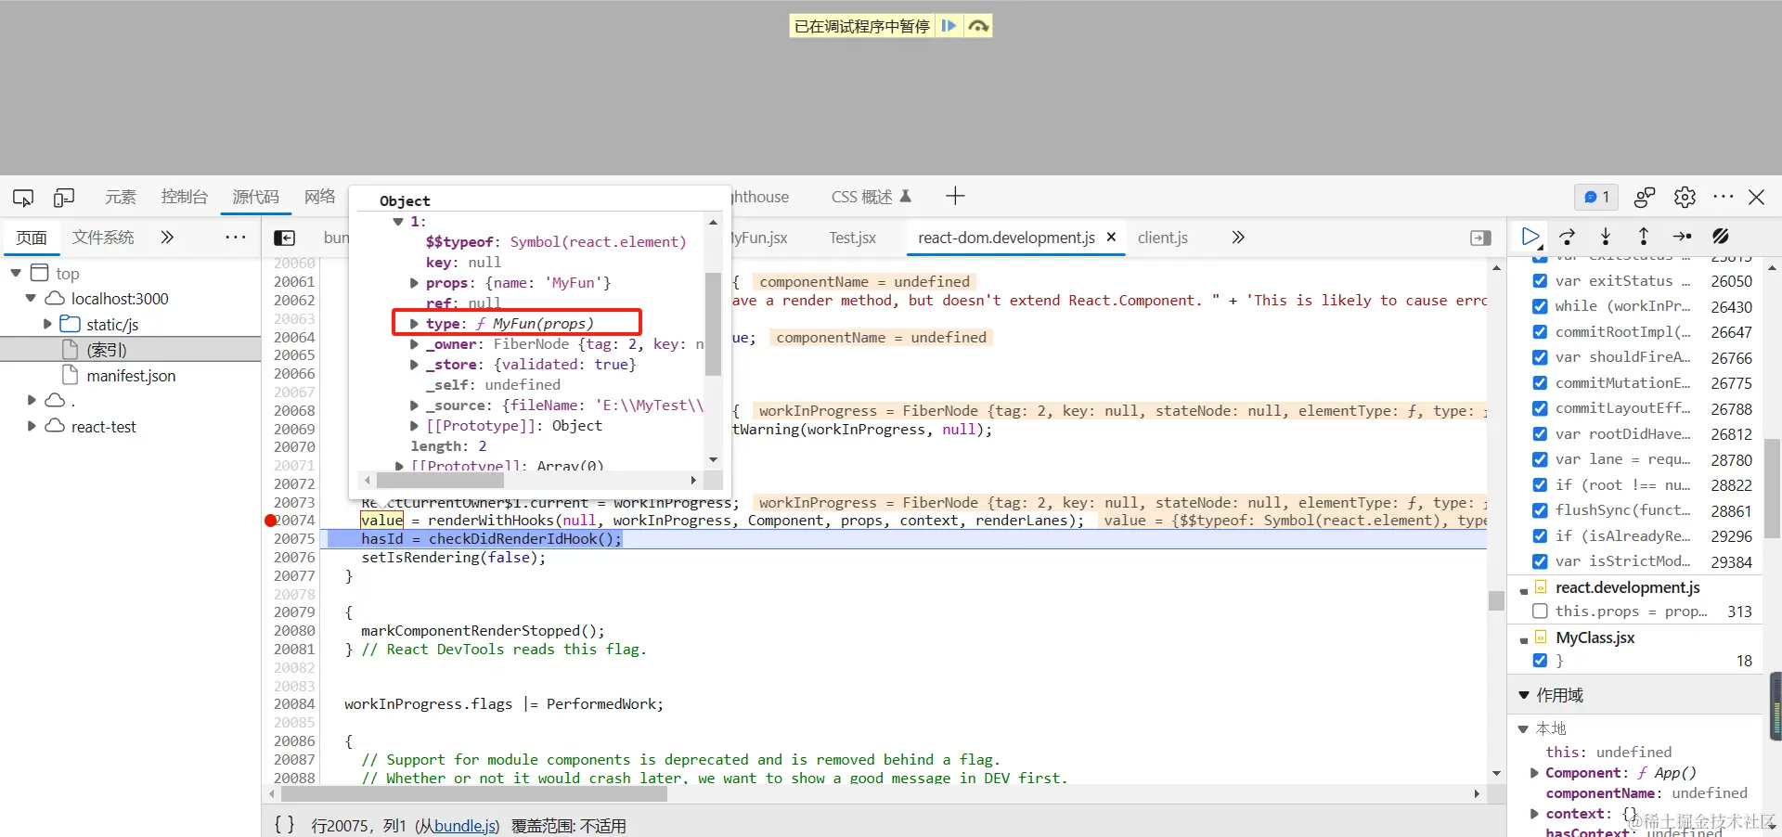Image resolution: width=1782 pixels, height=837 pixels.
Task: Show more open editor tabs
Action: (x=1237, y=238)
